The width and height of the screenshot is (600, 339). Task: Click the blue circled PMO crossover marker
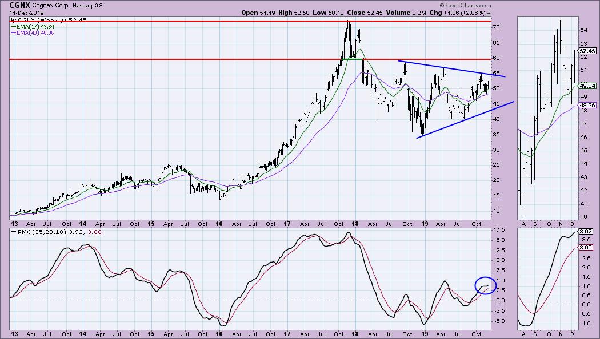[485, 285]
